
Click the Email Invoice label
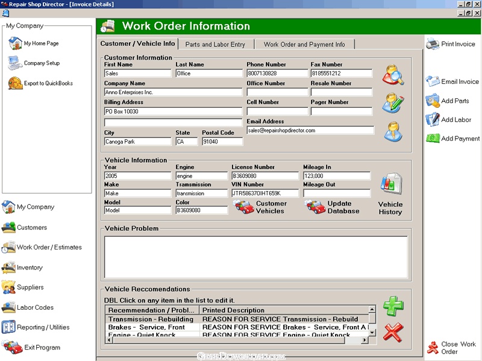460,81
